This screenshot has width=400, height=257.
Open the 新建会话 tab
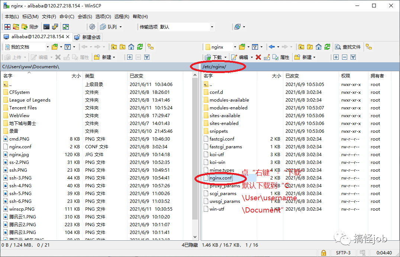point(88,37)
